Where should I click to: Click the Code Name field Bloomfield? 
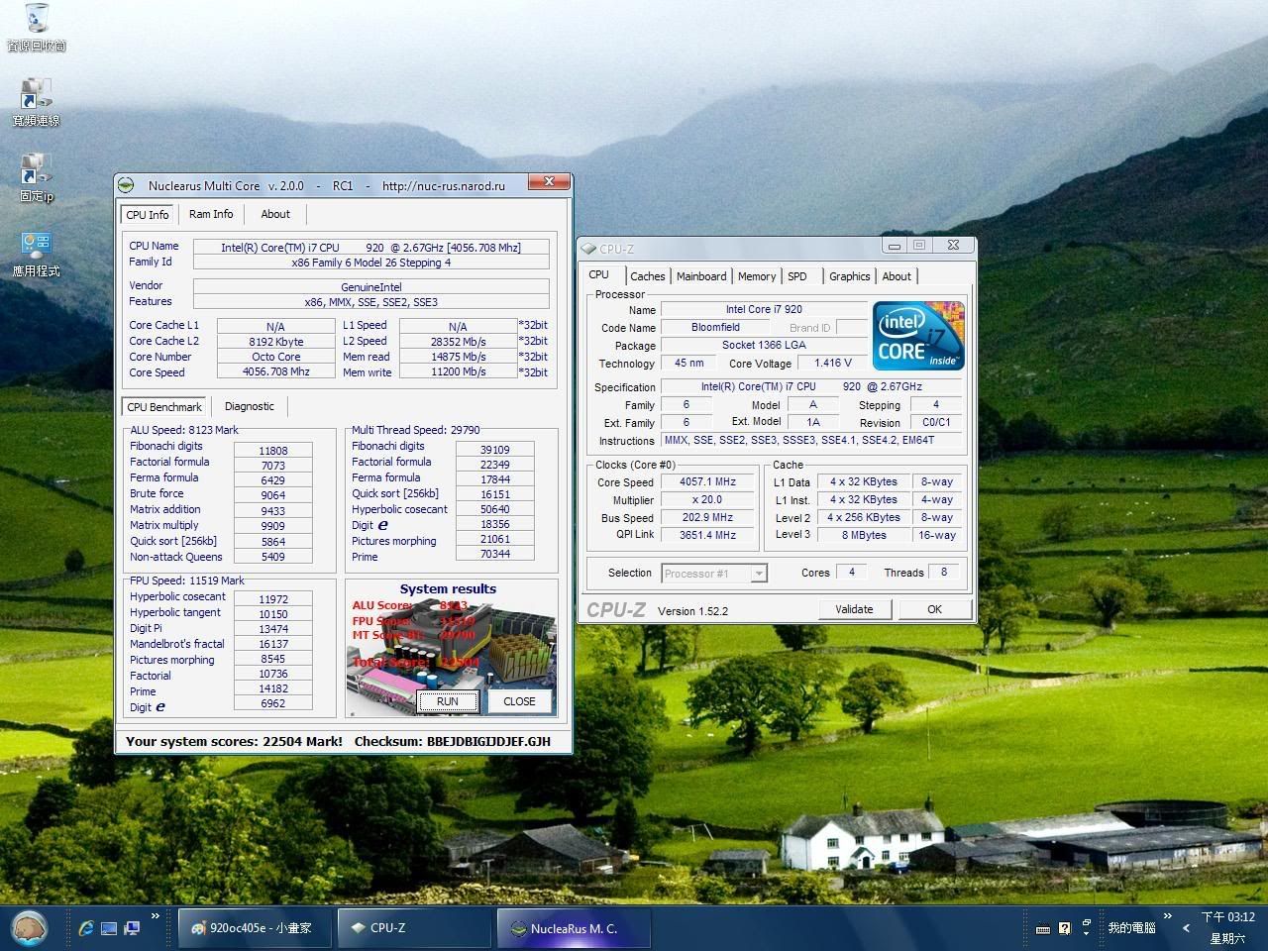(715, 327)
